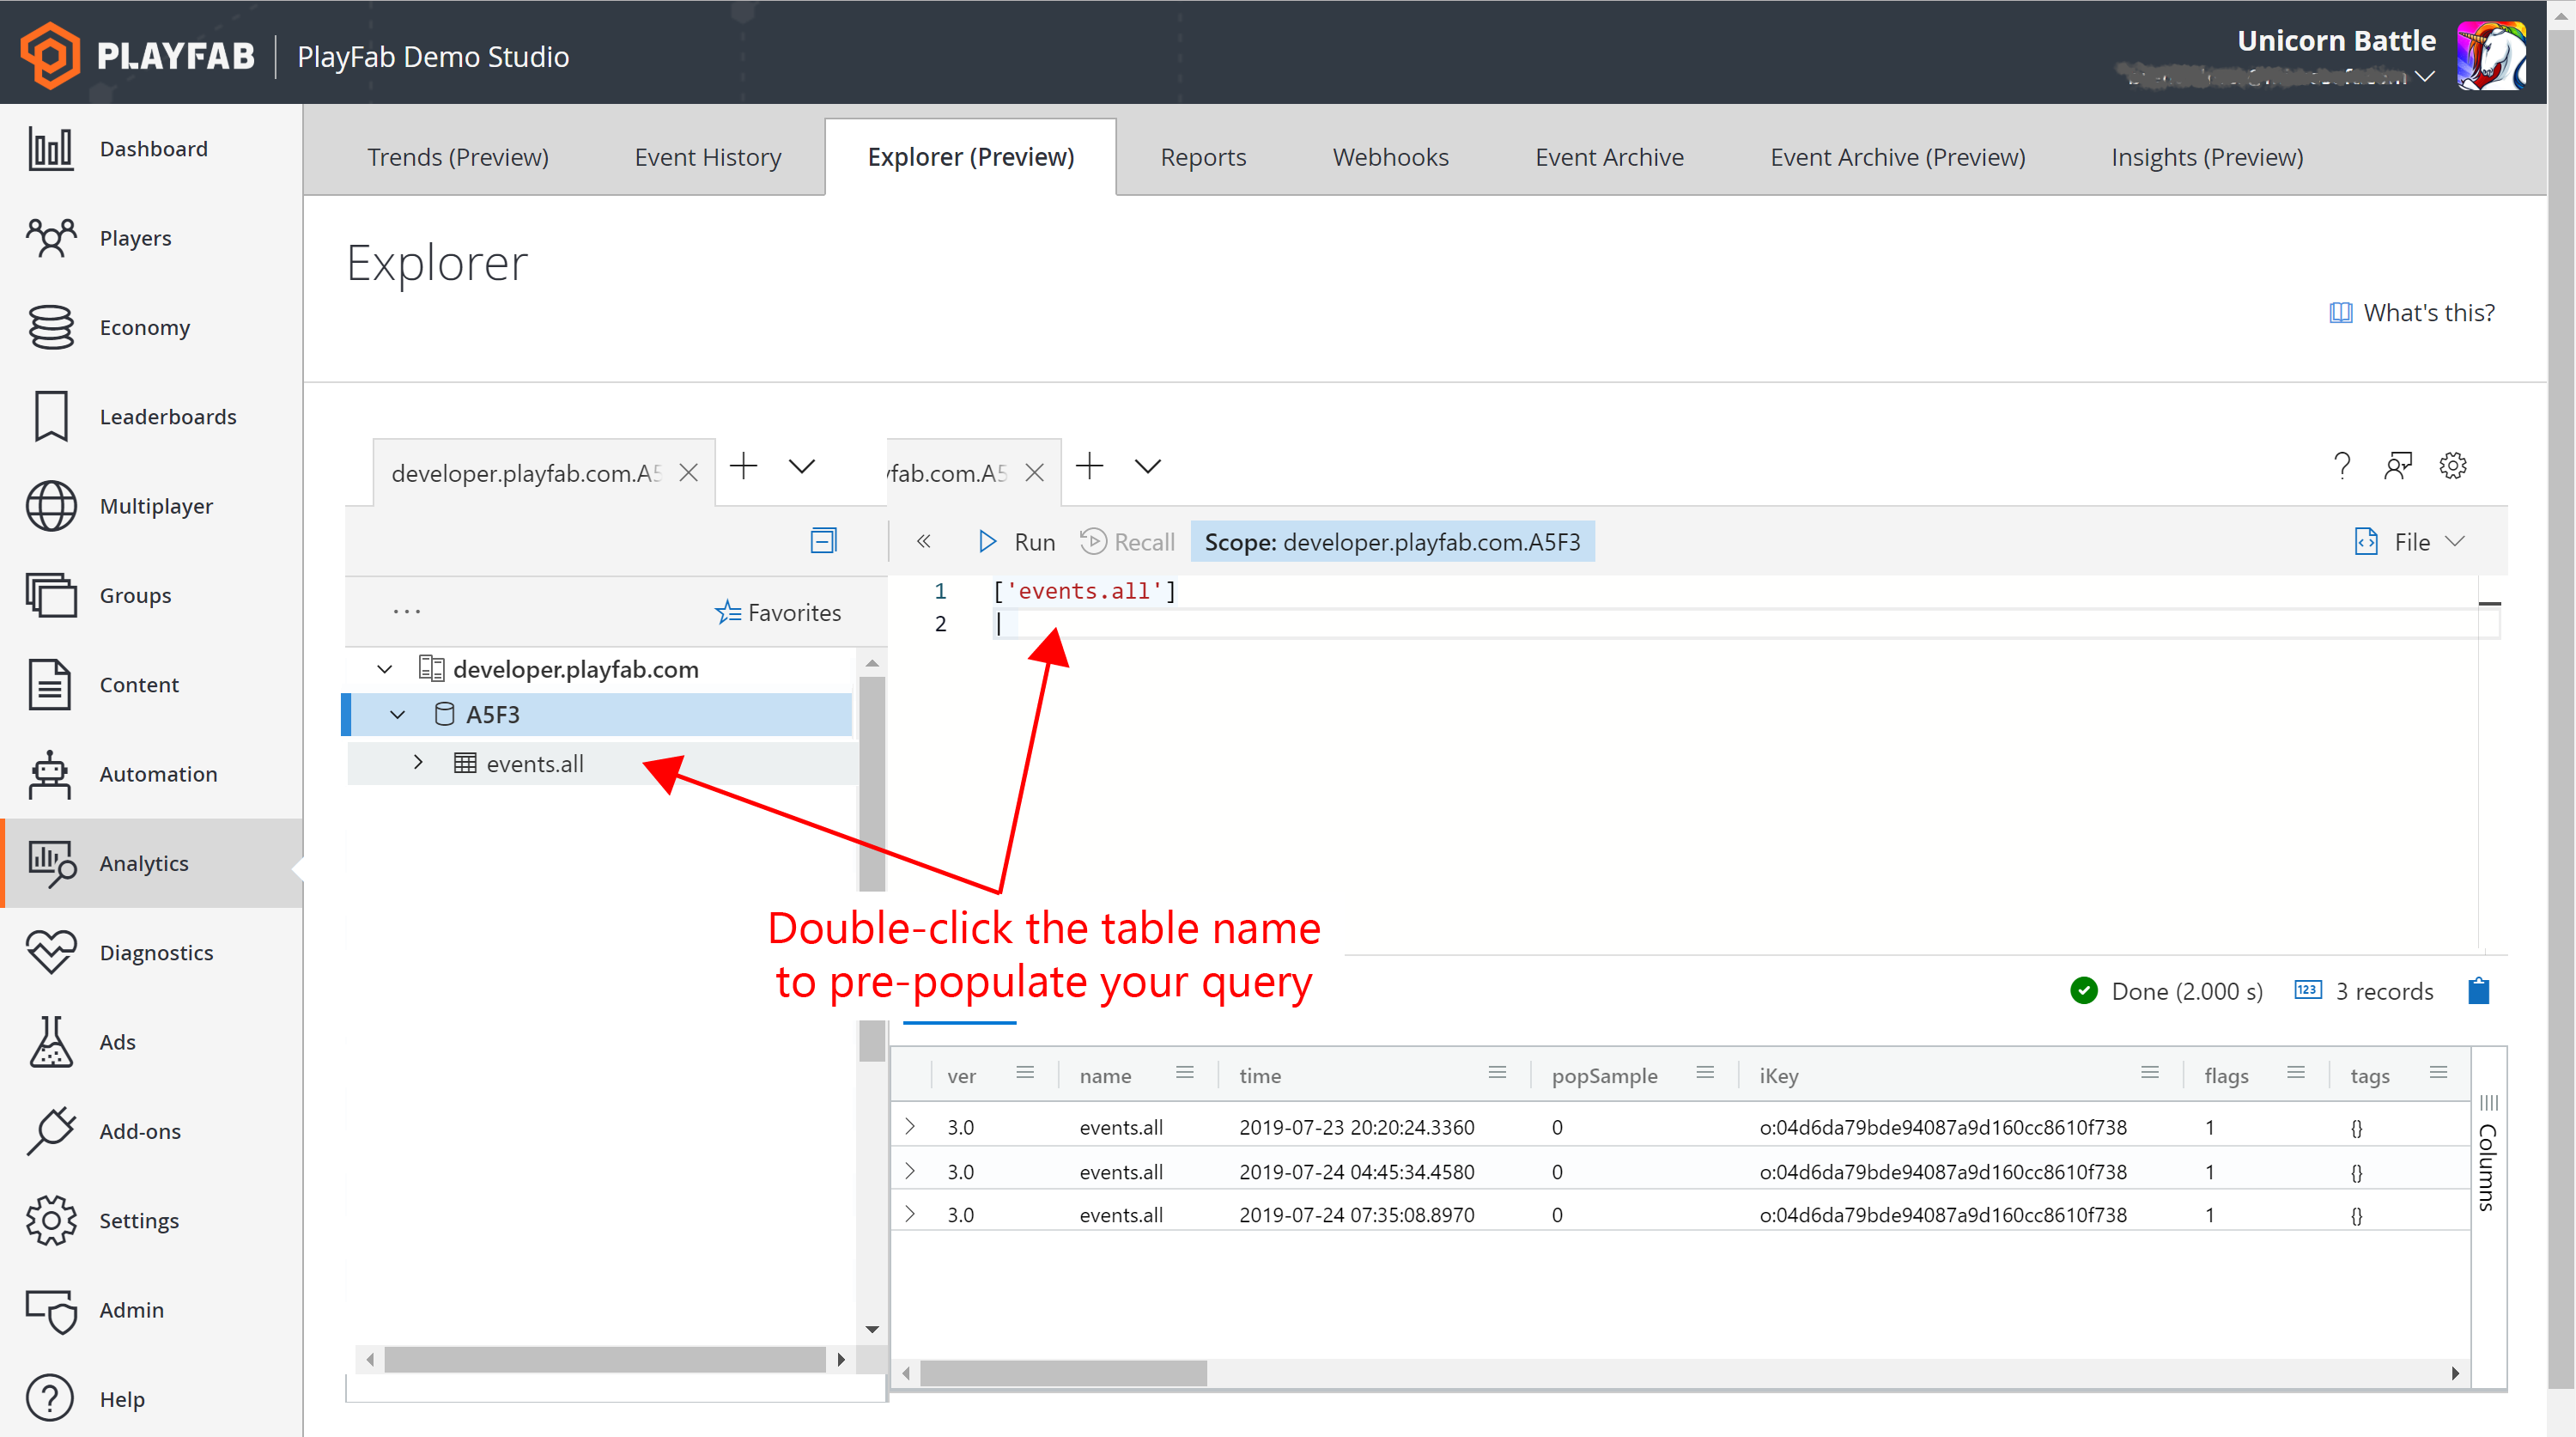This screenshot has height=1437, width=2576.
Task: Click the Scope: developer.playfab.com.A5F3 button
Action: tap(1393, 541)
